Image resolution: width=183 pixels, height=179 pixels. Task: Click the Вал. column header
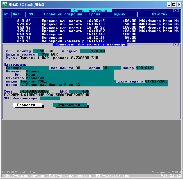pos(17,14)
